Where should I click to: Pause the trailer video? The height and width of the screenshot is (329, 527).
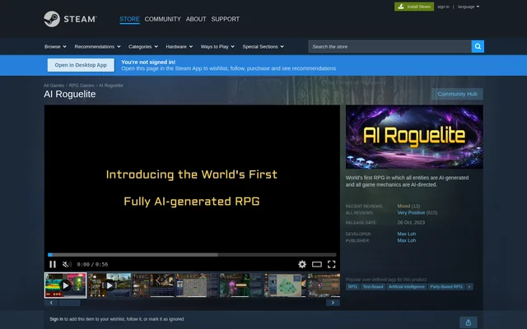pyautogui.click(x=53, y=264)
